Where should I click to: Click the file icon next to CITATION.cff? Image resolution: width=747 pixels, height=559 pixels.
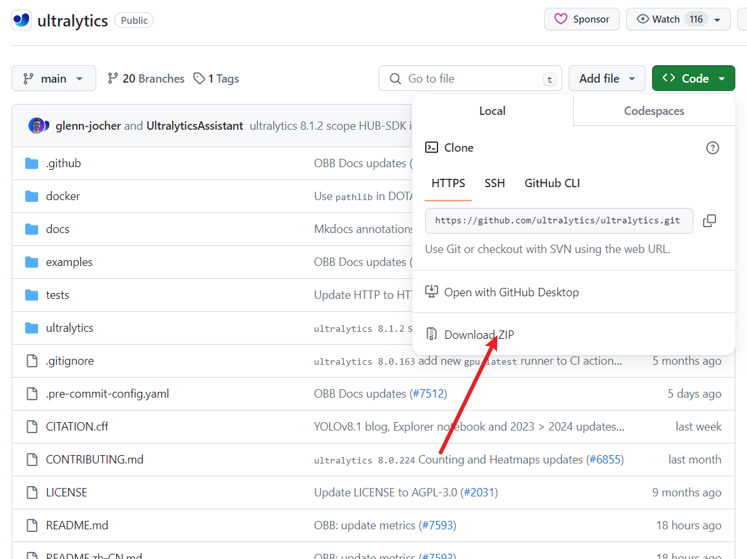tap(32, 427)
